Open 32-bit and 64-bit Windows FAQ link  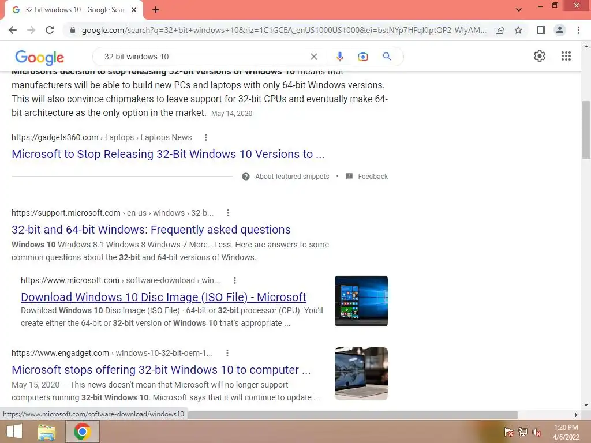tap(151, 230)
